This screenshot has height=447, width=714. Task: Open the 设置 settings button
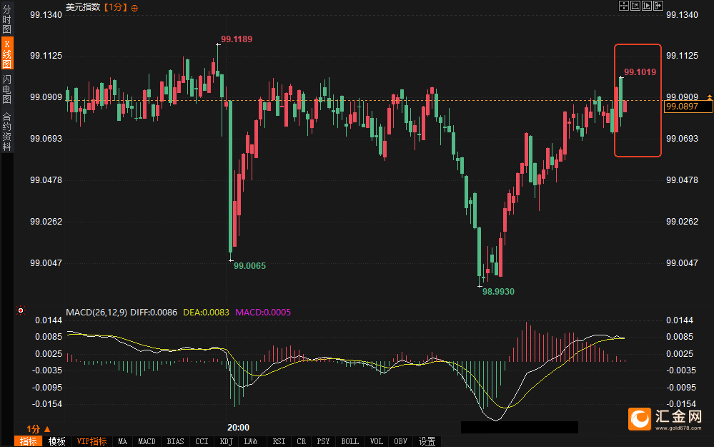click(x=427, y=441)
